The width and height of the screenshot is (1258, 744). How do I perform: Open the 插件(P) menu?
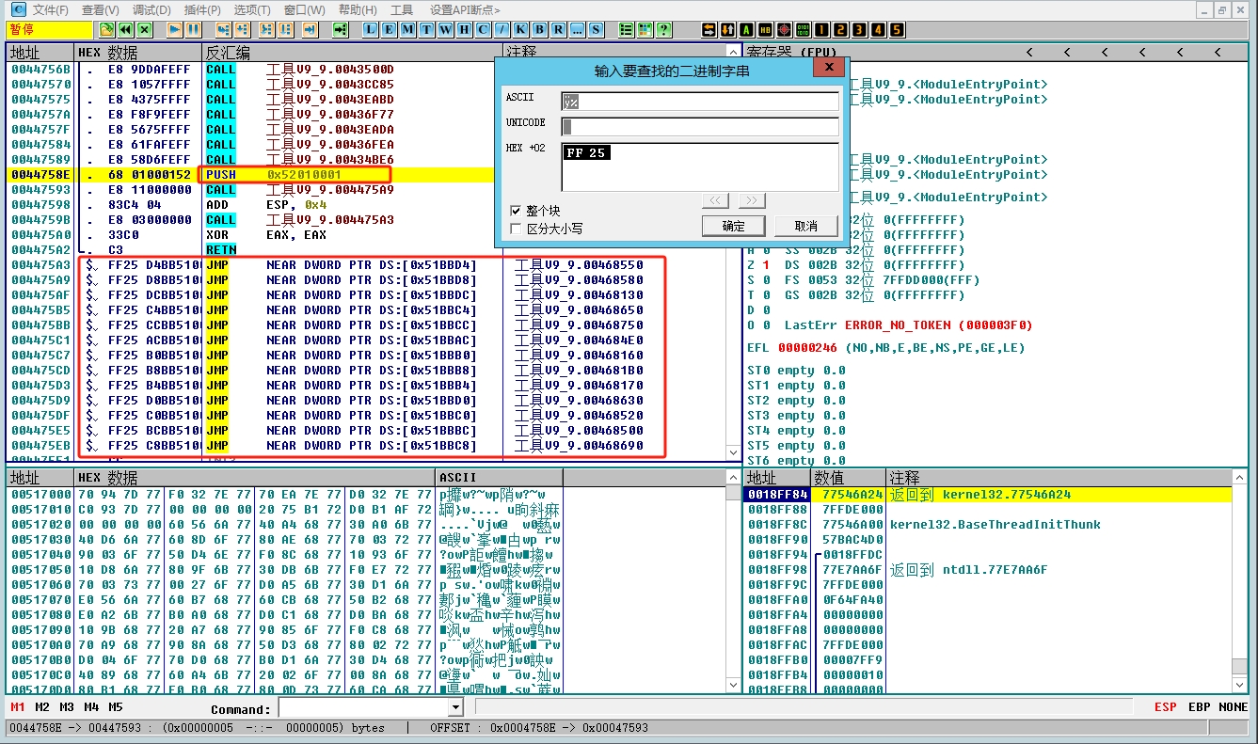click(202, 9)
